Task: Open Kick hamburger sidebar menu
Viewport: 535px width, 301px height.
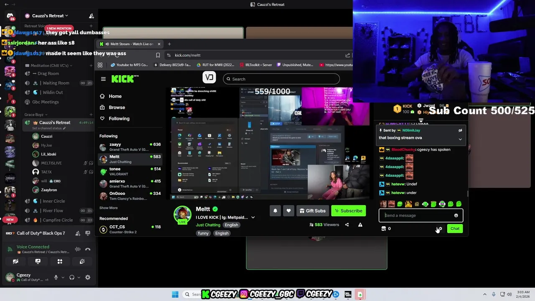Action: click(x=103, y=79)
